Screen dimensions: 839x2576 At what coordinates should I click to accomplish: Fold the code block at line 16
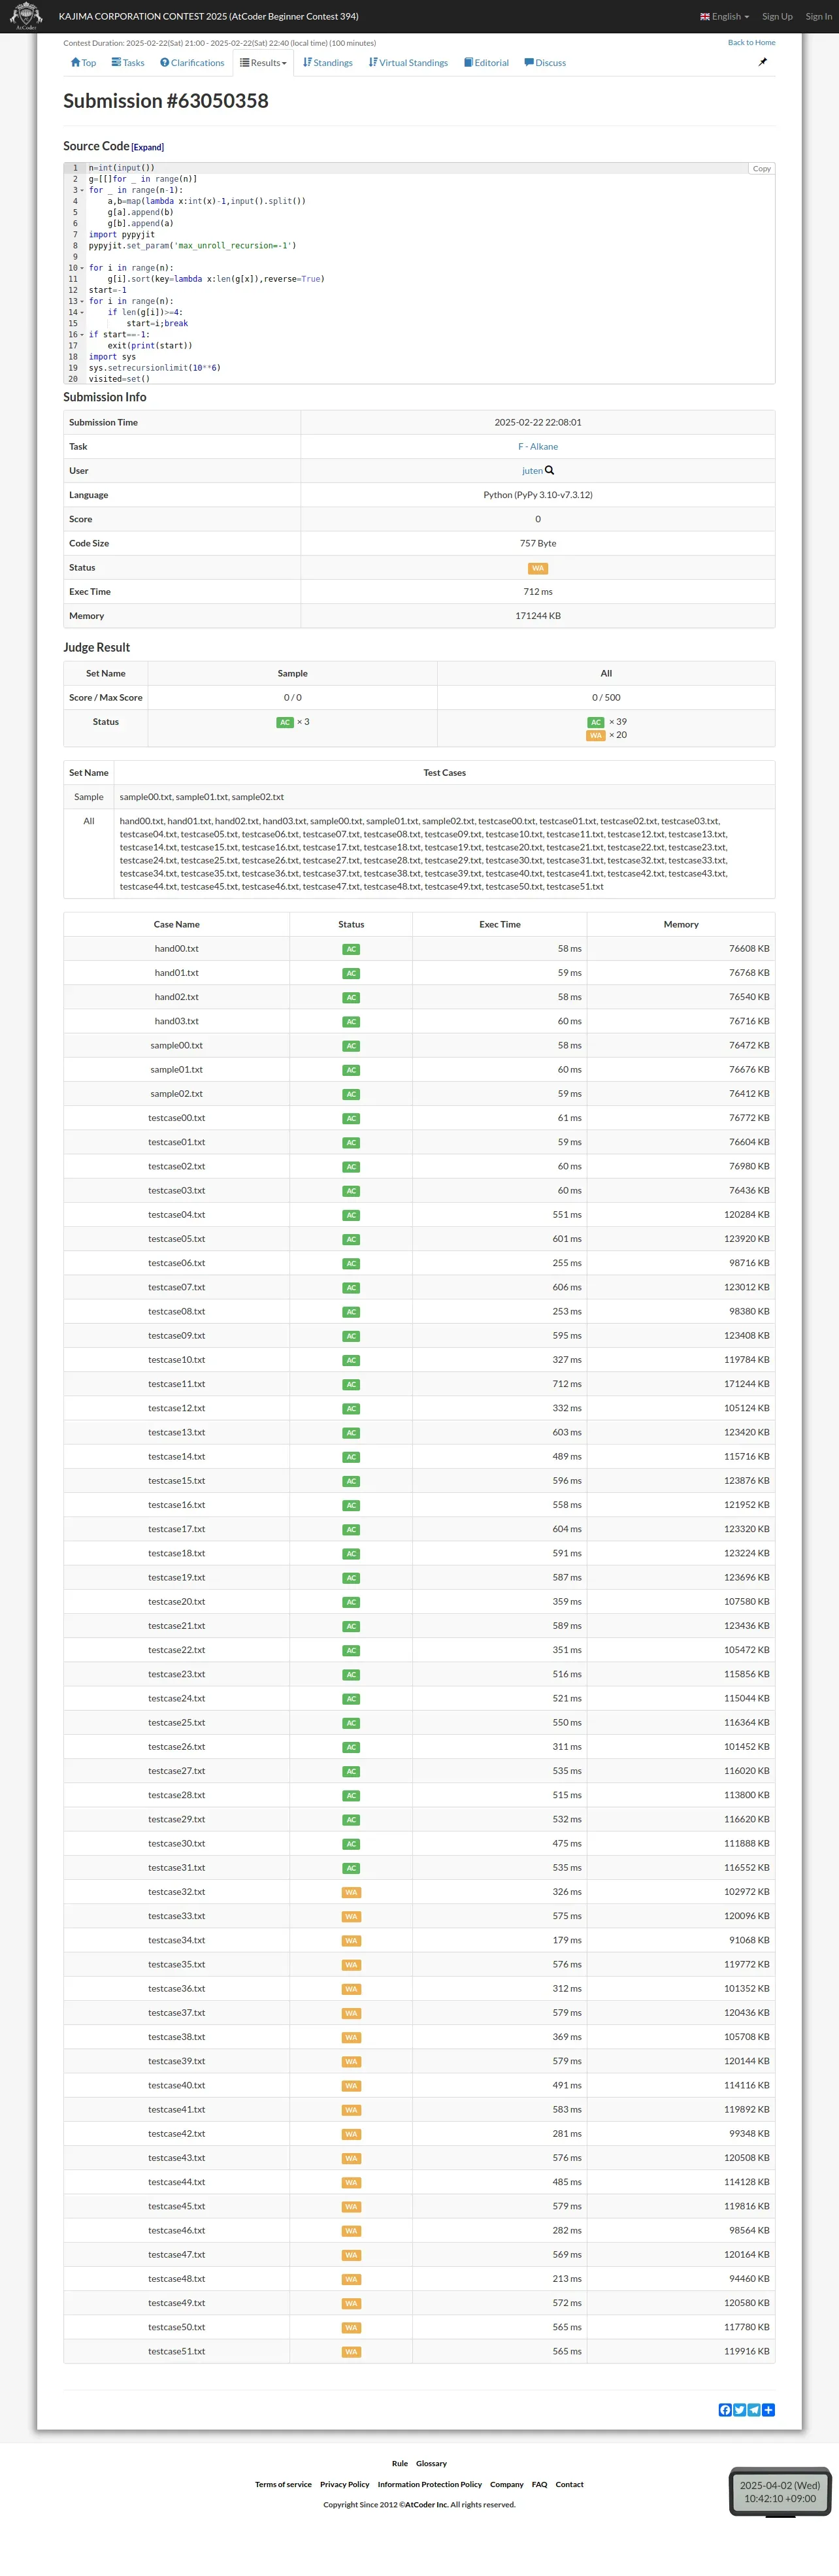pos(81,335)
